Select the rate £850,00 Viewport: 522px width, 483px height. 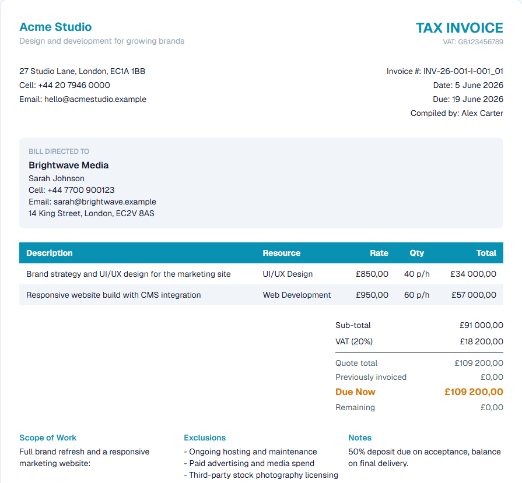(372, 274)
